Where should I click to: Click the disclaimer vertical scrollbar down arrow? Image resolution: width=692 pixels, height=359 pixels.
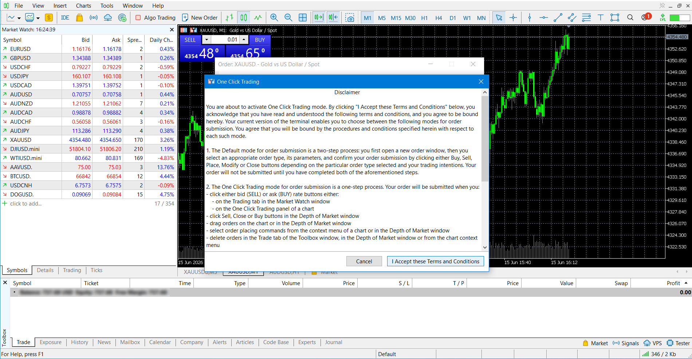tap(485, 247)
